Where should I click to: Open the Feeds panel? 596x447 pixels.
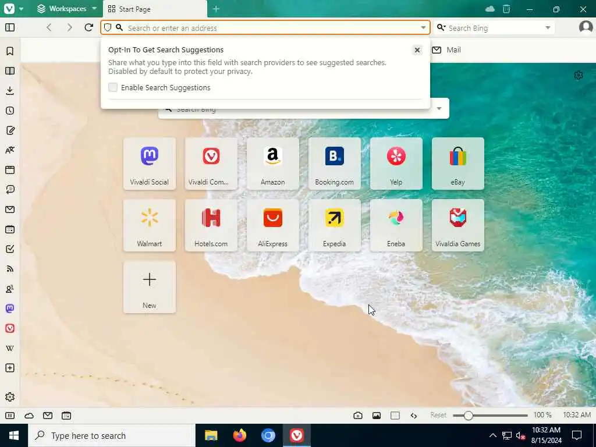(10, 269)
